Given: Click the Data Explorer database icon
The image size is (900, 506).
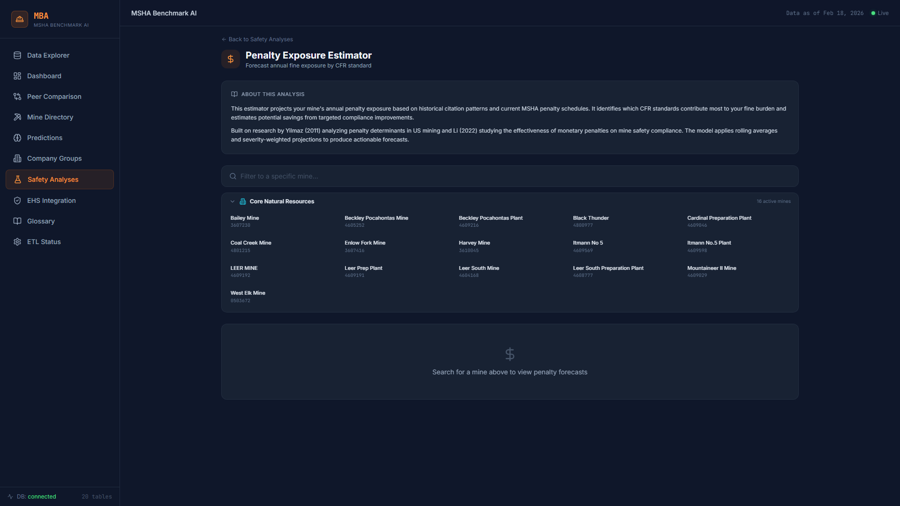Looking at the screenshot, I should point(17,55).
